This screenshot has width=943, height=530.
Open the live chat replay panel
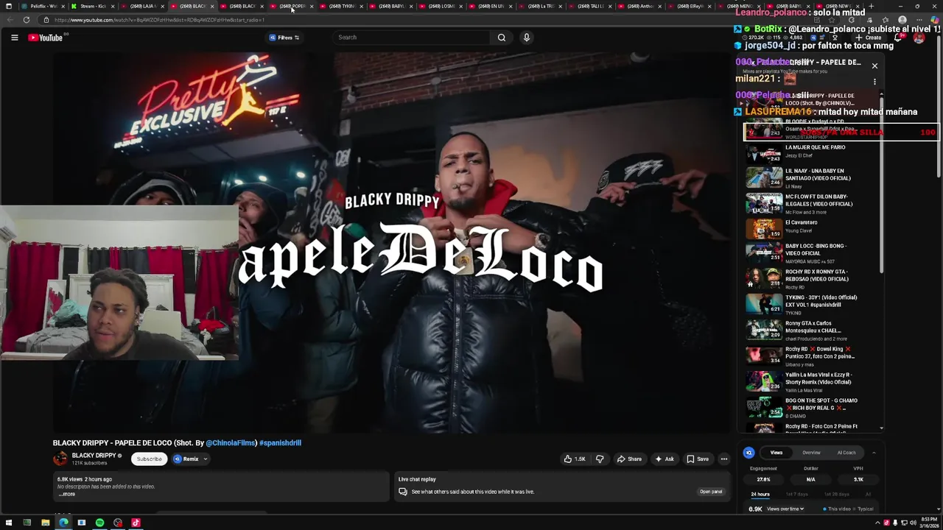coord(711,492)
